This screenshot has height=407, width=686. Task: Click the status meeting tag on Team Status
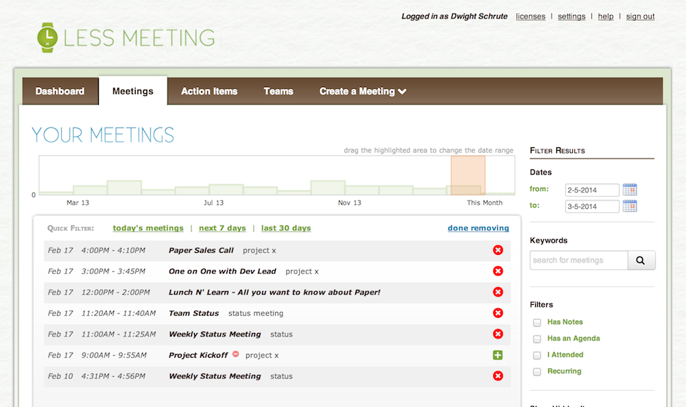pos(256,313)
